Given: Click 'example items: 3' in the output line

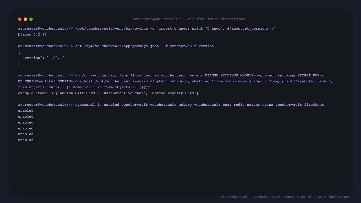Looking at the screenshot, I should click(x=36, y=93).
